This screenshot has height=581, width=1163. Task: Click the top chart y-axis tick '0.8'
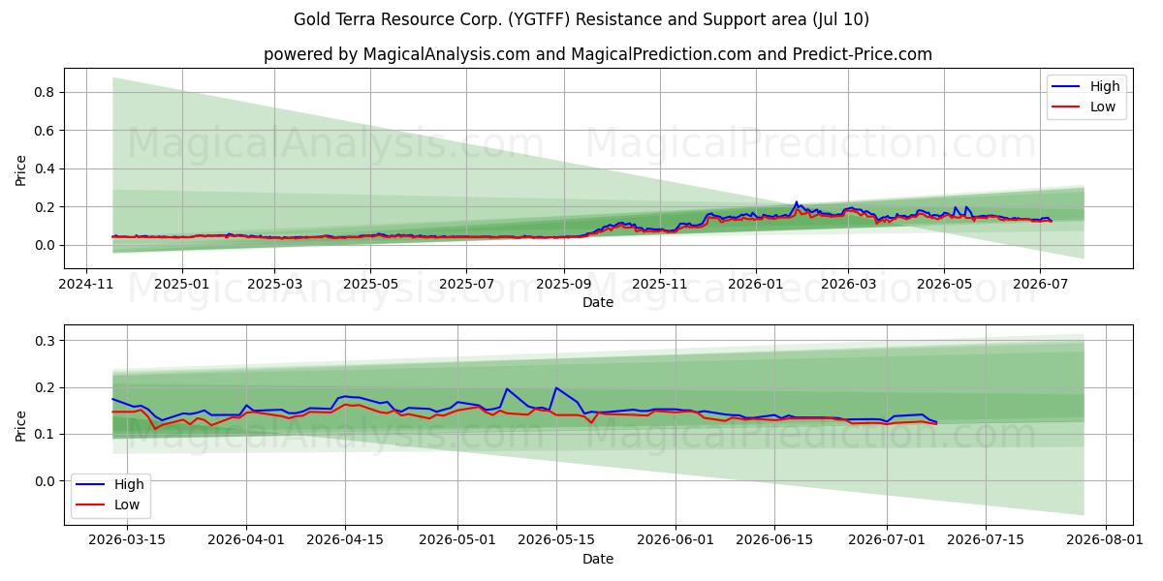[47, 92]
